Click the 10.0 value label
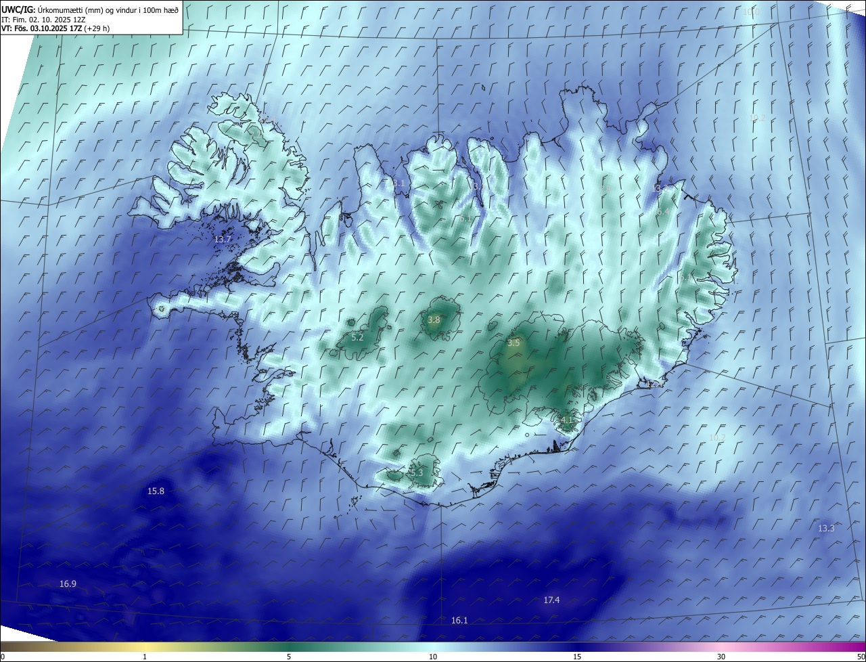Viewport: 866px width, 662px height. 751,12
